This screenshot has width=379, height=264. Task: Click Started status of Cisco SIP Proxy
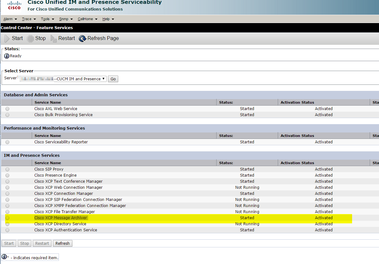(x=247, y=169)
